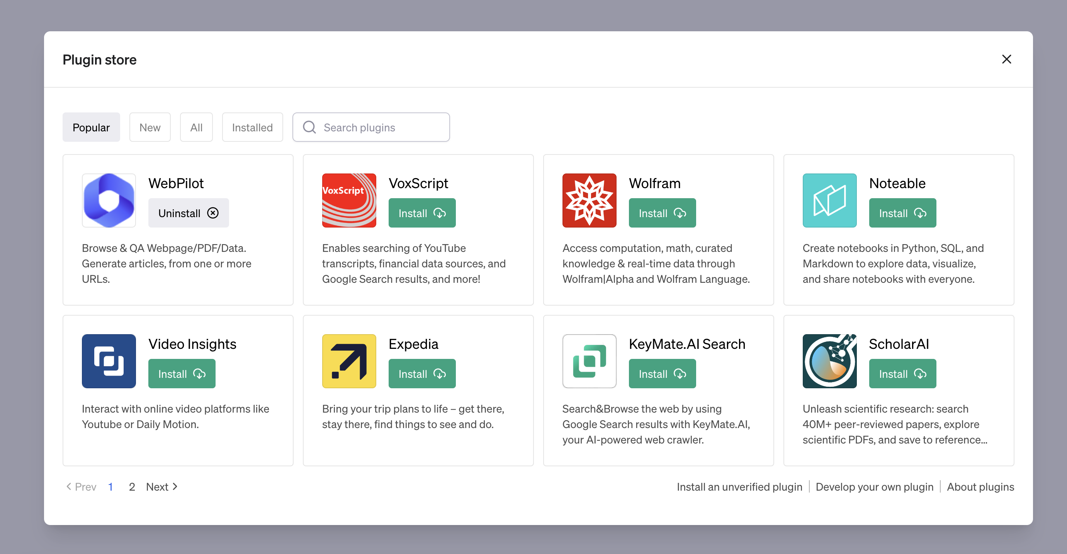Open Install an unverified plugin link

(x=739, y=486)
